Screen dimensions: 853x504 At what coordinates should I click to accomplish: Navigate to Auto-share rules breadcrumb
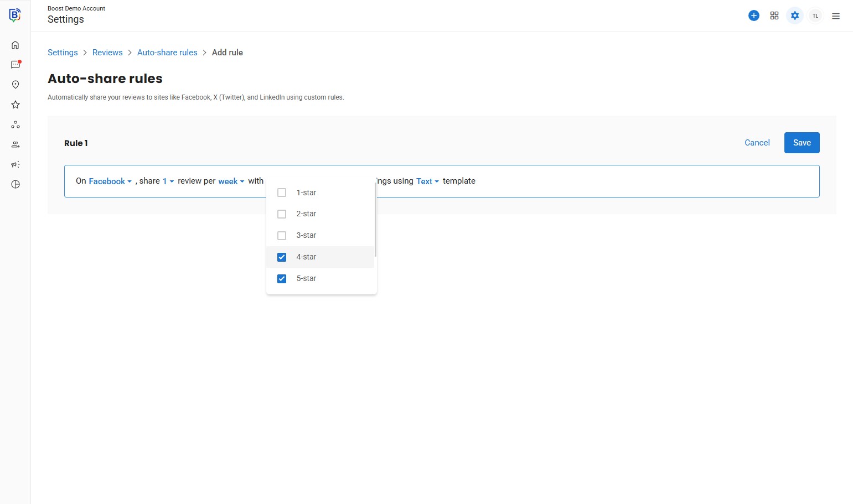click(167, 53)
